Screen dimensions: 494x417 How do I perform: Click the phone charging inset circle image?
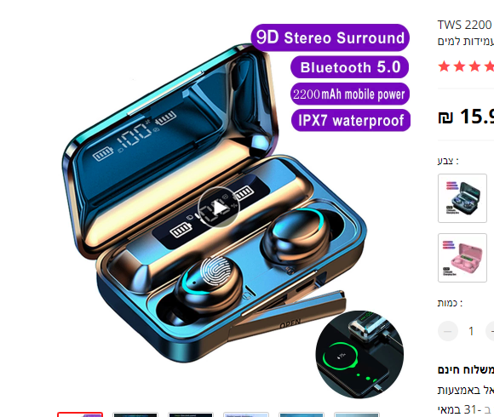[359, 354]
